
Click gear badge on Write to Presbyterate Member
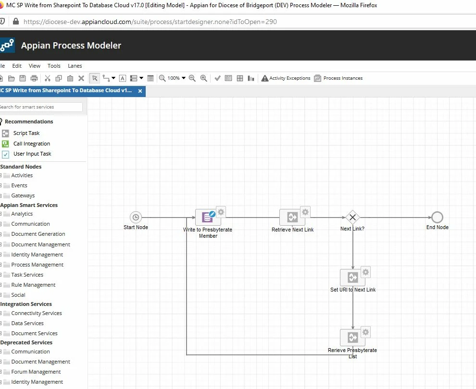[221, 212]
